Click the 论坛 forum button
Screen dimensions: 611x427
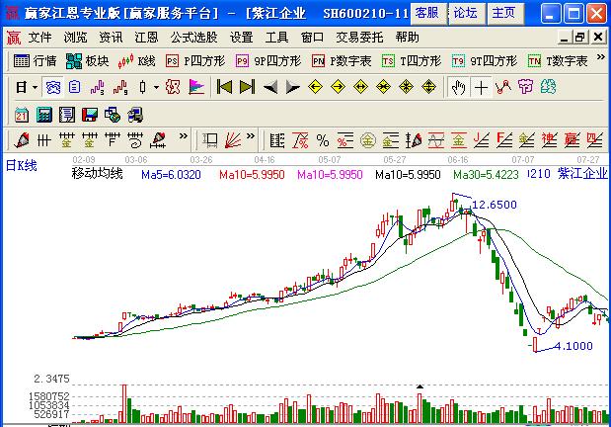tap(464, 13)
